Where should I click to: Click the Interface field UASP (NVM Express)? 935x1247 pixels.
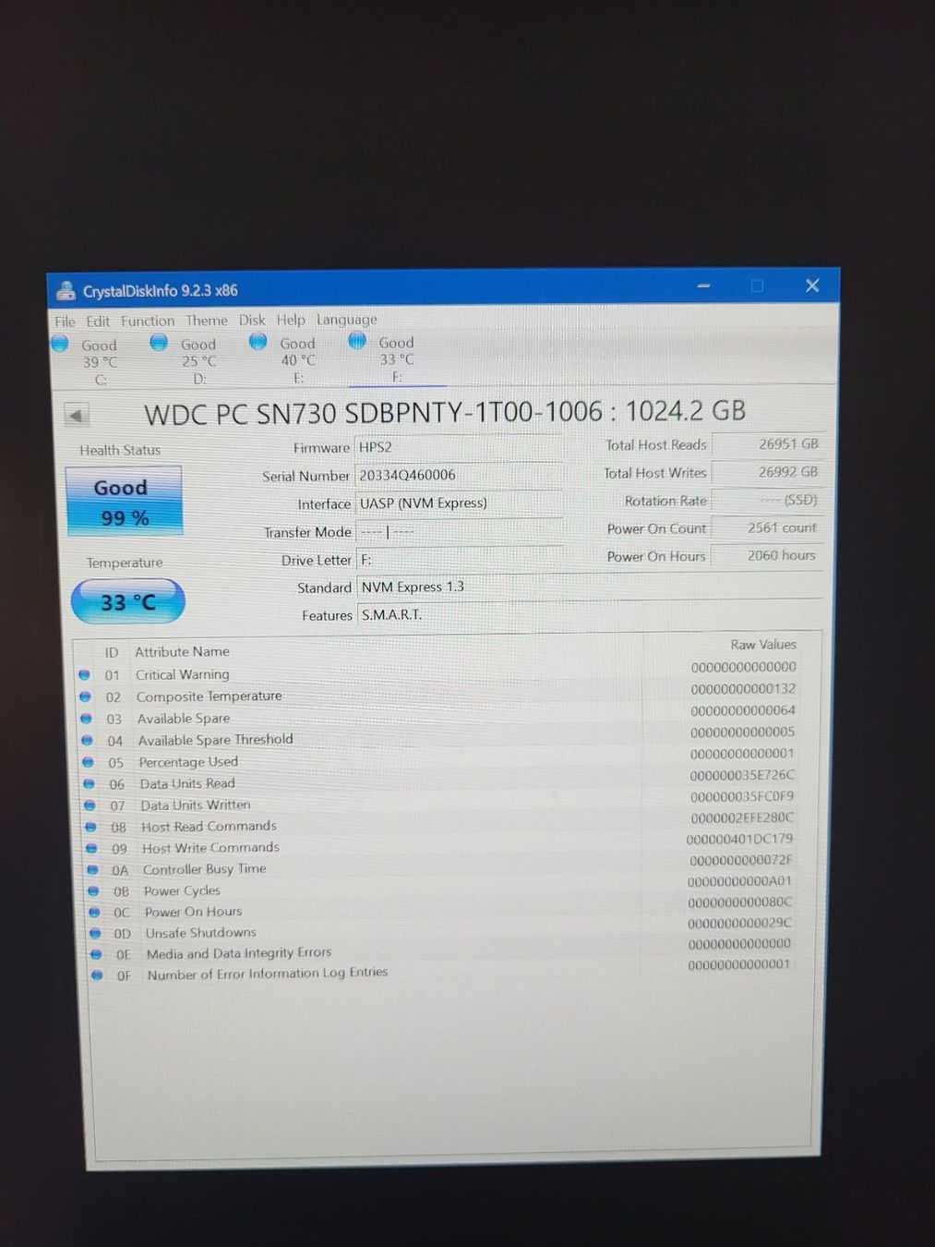pos(459,503)
